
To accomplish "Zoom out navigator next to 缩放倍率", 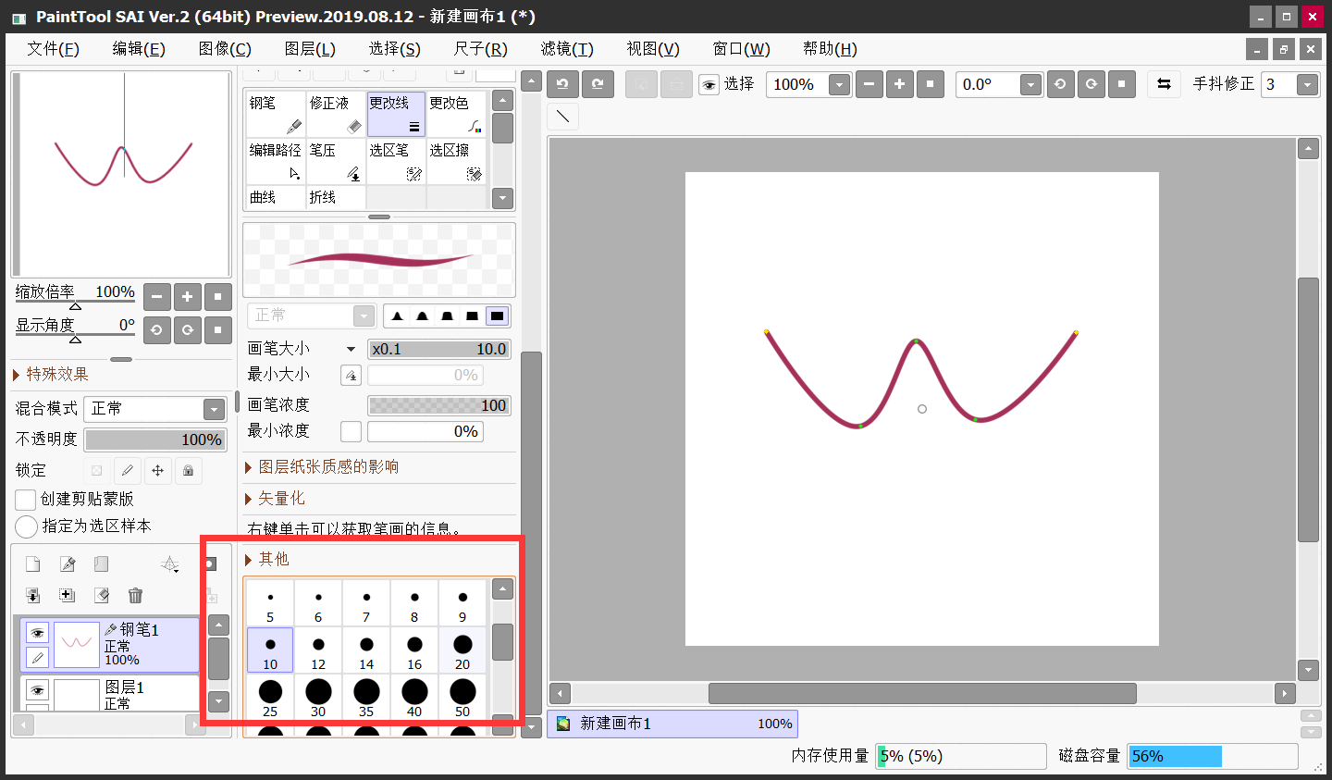I will click(x=156, y=297).
